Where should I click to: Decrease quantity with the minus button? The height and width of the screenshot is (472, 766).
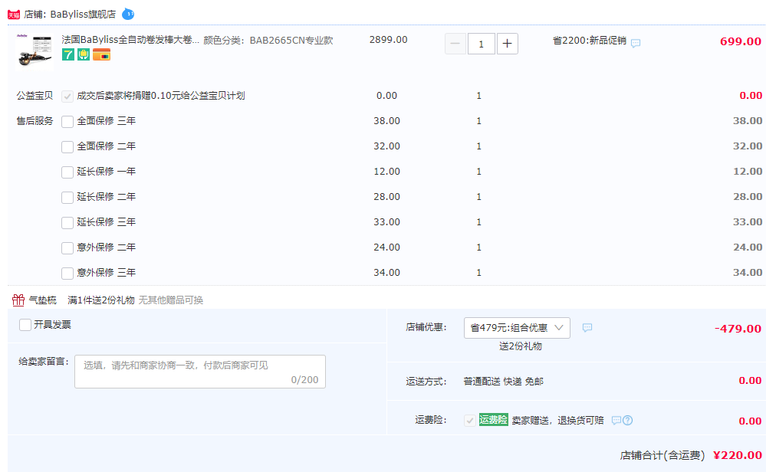point(455,44)
